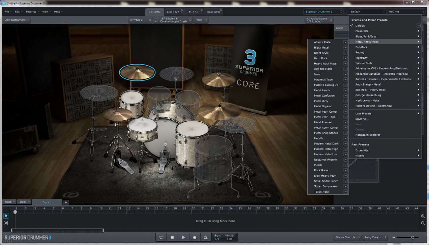Open the Cymbal 2 instrument selector
This screenshot has height=245, width=429.
140,20
